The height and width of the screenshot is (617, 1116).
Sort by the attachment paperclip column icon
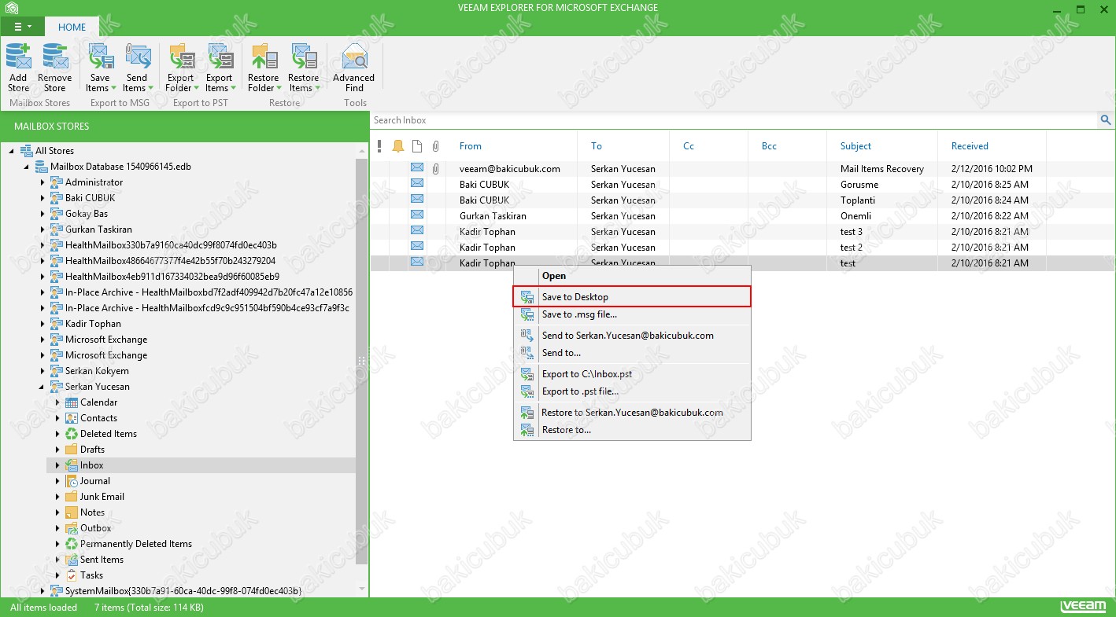tap(435, 146)
